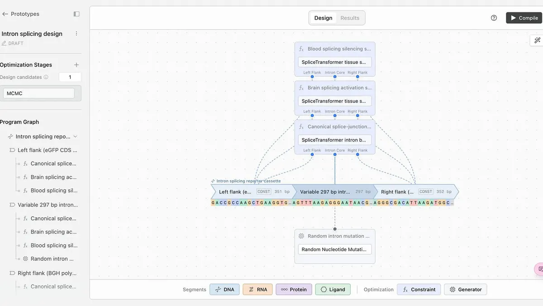Open the pink chat bubble icon

coord(539,269)
